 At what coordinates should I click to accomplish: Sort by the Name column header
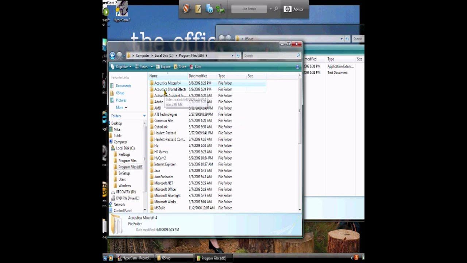click(167, 76)
